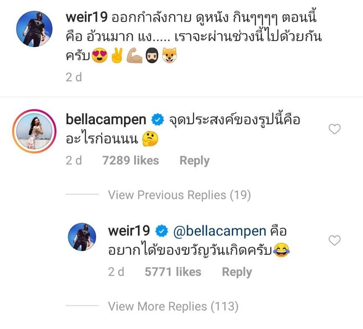This screenshot has width=363, height=329.
Task: Open weir19 username in the caption
Action: pos(86,18)
